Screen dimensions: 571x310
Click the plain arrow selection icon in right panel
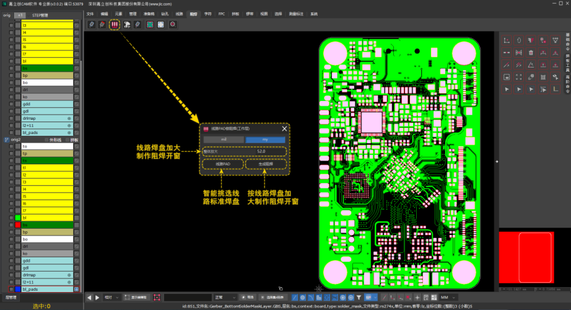pyautogui.click(x=507, y=89)
